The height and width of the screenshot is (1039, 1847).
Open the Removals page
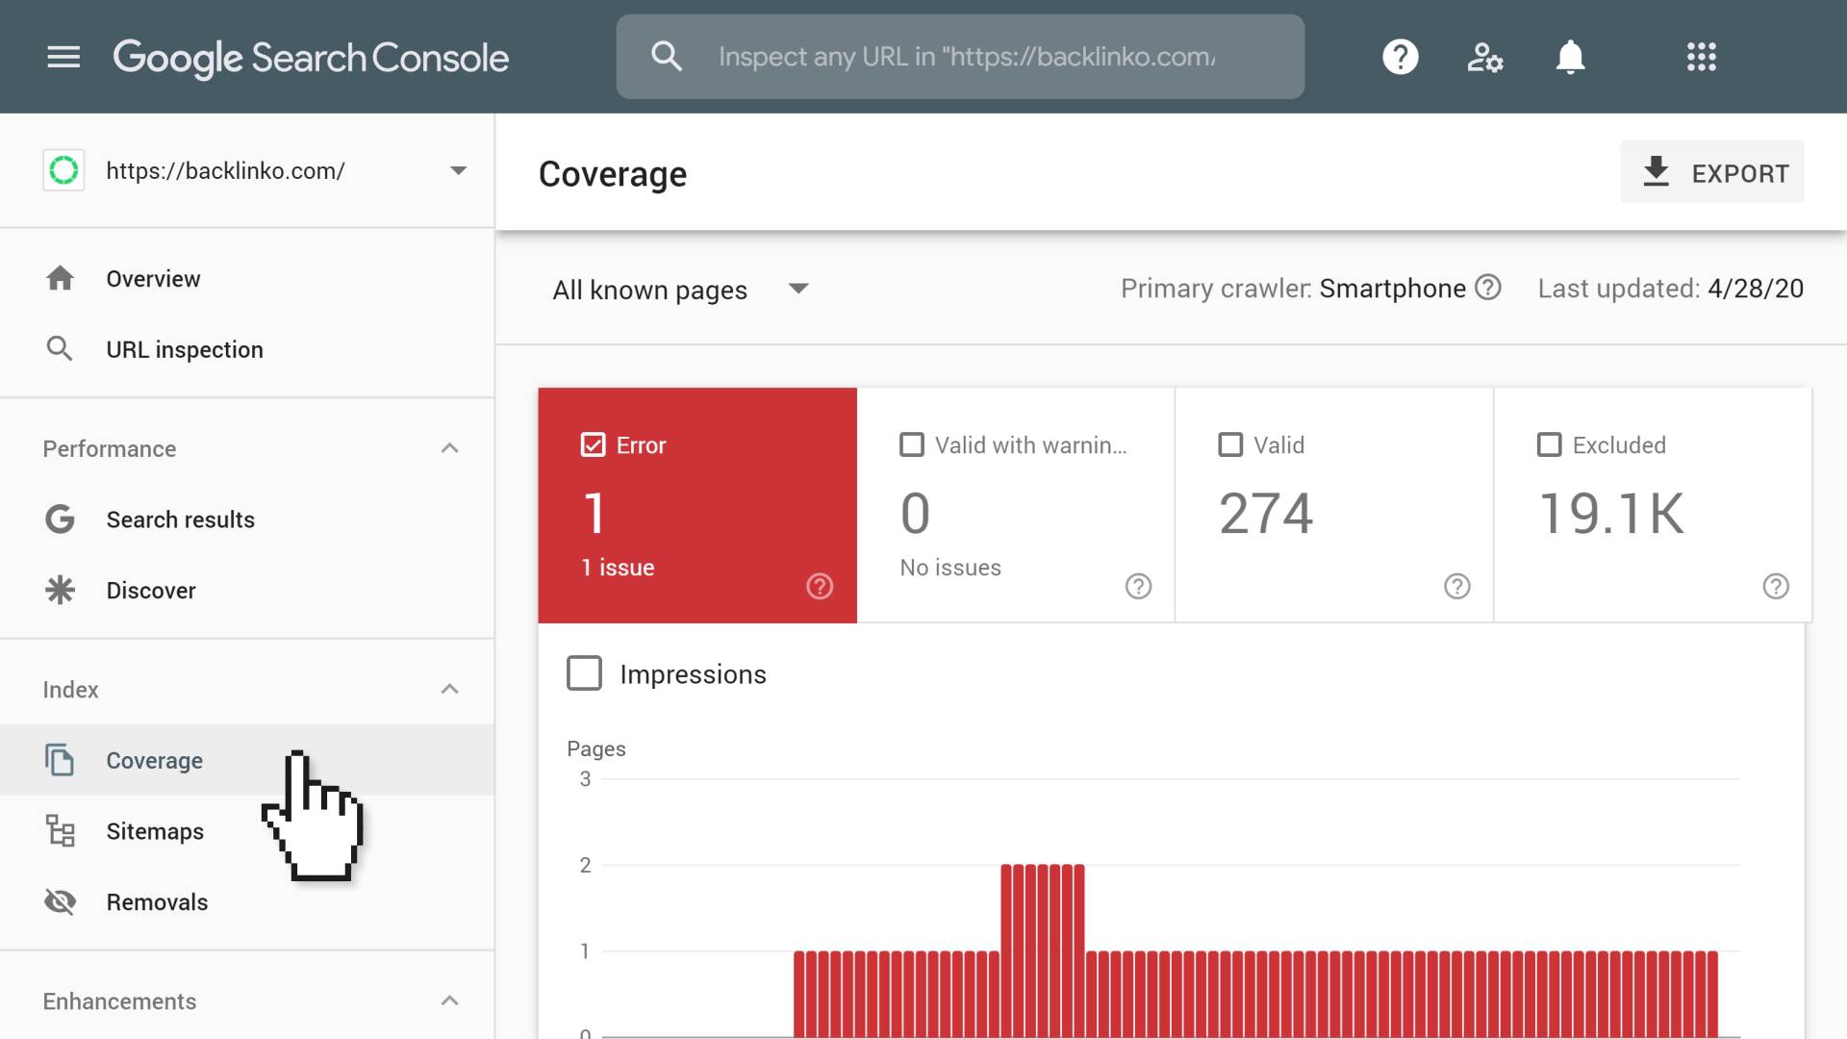tap(247, 901)
